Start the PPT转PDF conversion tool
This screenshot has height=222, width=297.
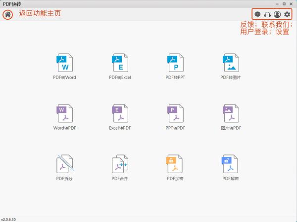[x=175, y=114]
